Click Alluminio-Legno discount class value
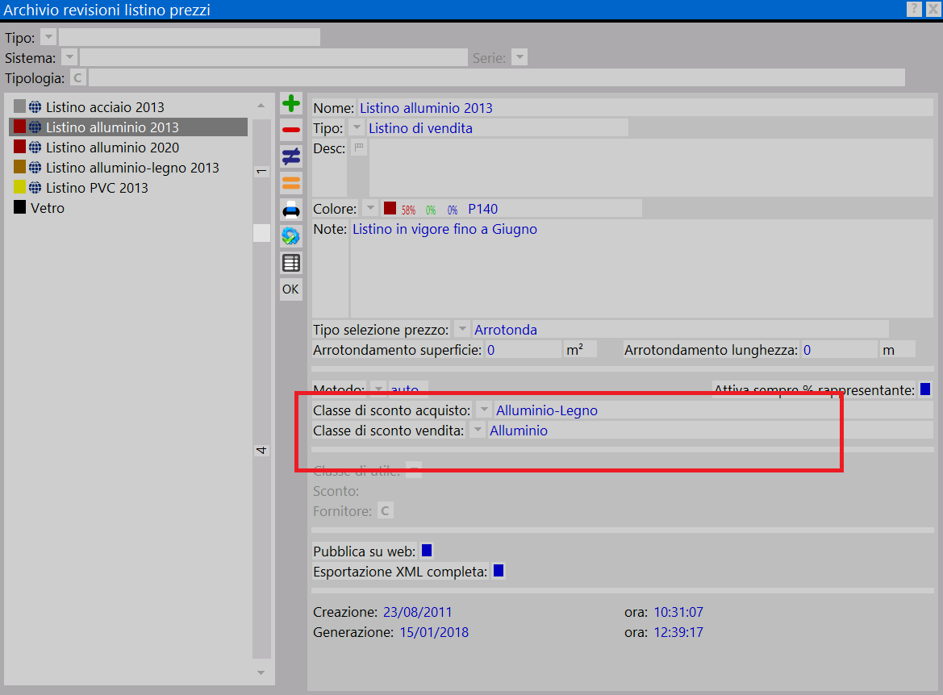The height and width of the screenshot is (695, 943). pyautogui.click(x=547, y=410)
